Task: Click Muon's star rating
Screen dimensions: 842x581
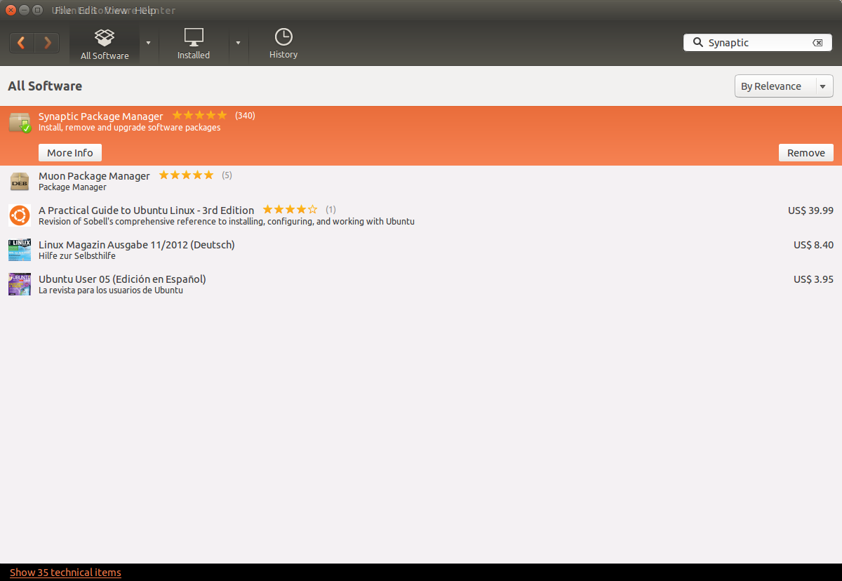Action: tap(187, 175)
